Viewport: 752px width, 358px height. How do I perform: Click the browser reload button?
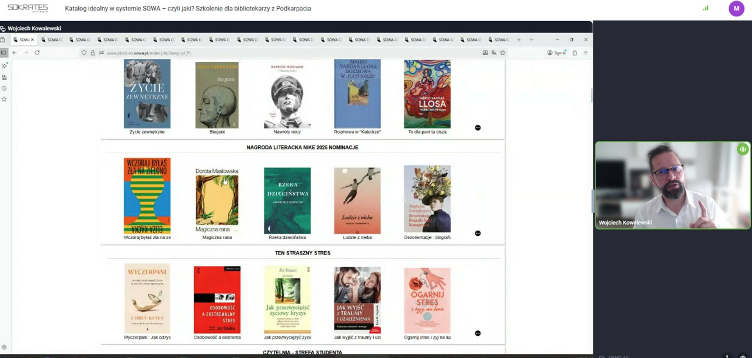[37, 53]
